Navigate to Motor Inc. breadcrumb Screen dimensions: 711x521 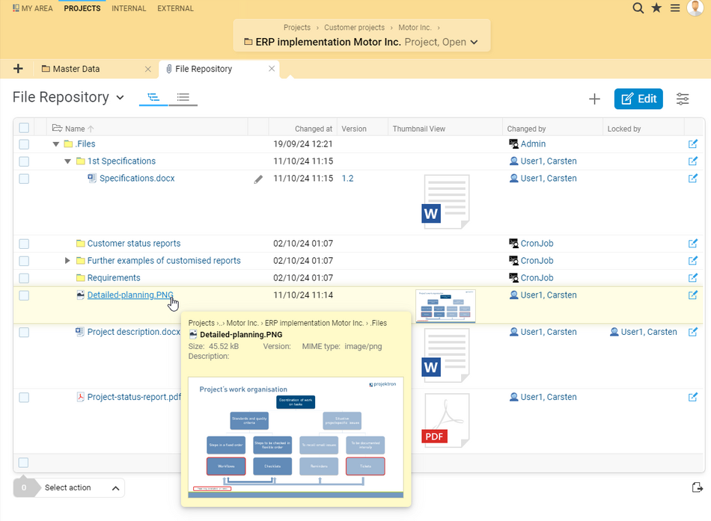(x=415, y=28)
